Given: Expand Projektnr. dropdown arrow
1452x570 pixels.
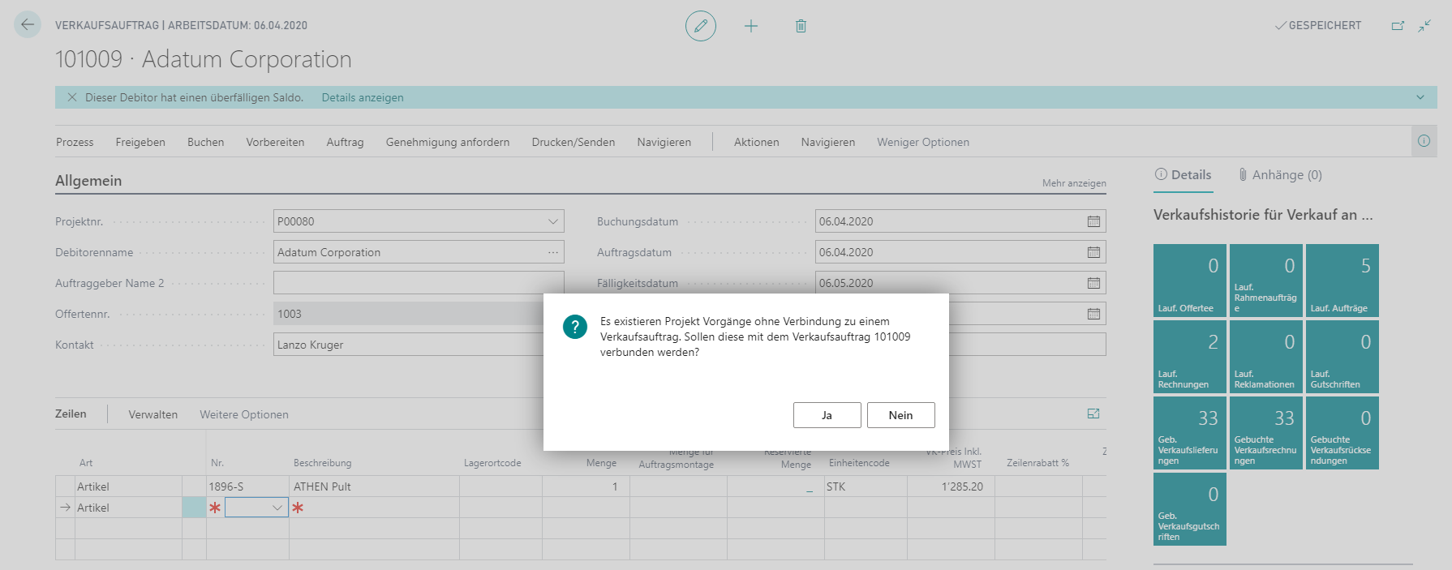Looking at the screenshot, I should click(x=553, y=221).
